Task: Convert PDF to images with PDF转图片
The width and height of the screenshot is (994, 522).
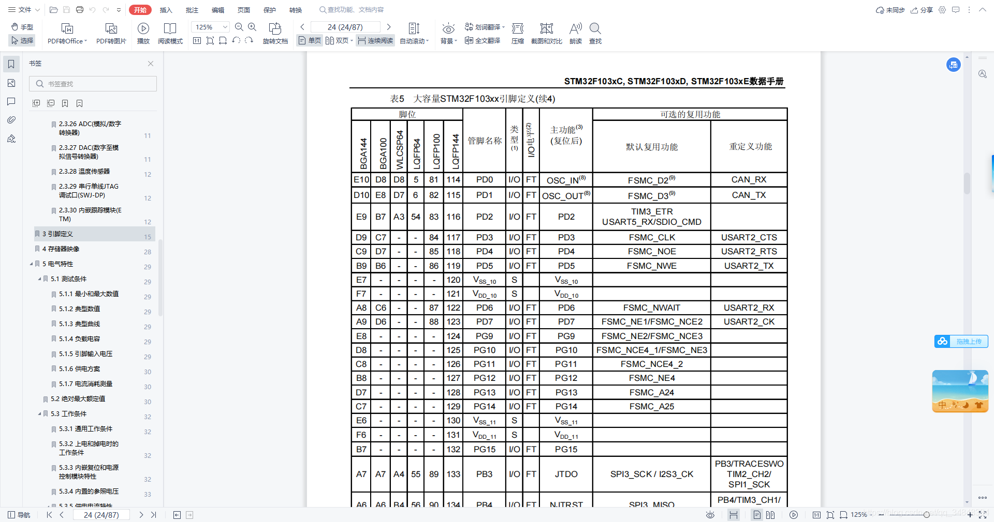Action: point(111,34)
